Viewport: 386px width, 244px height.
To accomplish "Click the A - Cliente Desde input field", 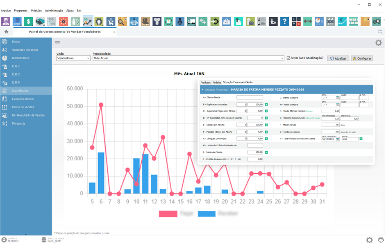I will coord(250,97).
